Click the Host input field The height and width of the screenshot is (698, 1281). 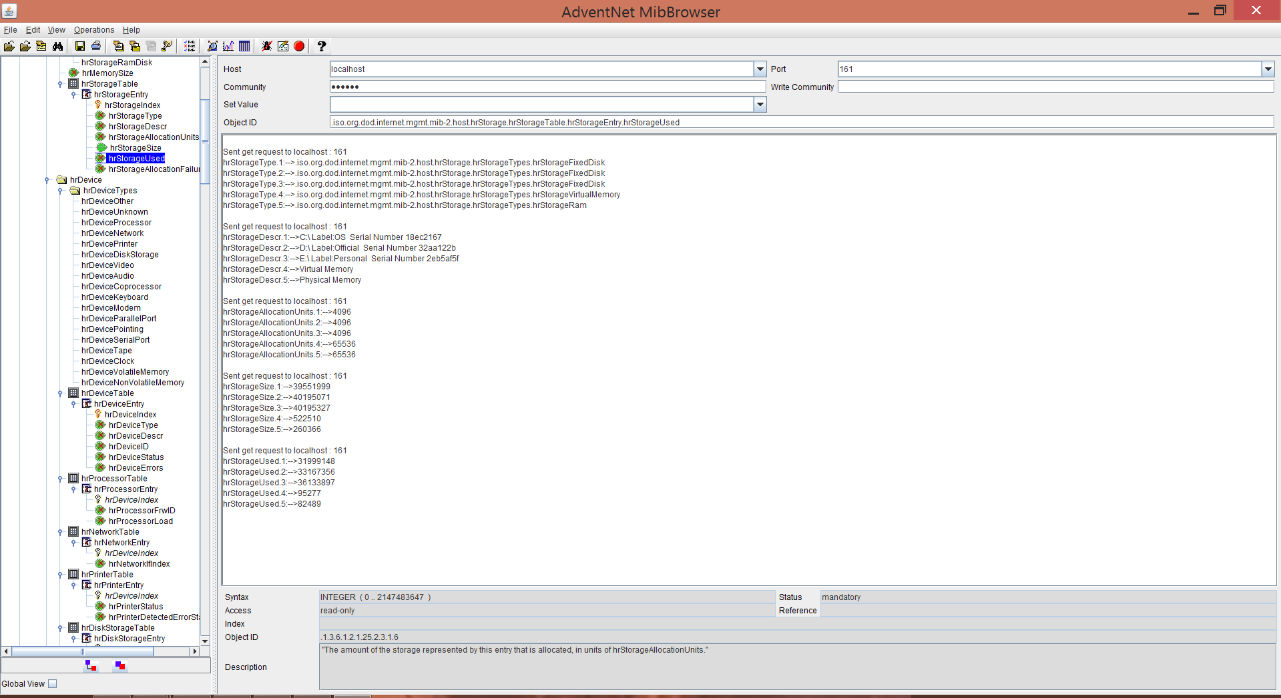tap(541, 69)
